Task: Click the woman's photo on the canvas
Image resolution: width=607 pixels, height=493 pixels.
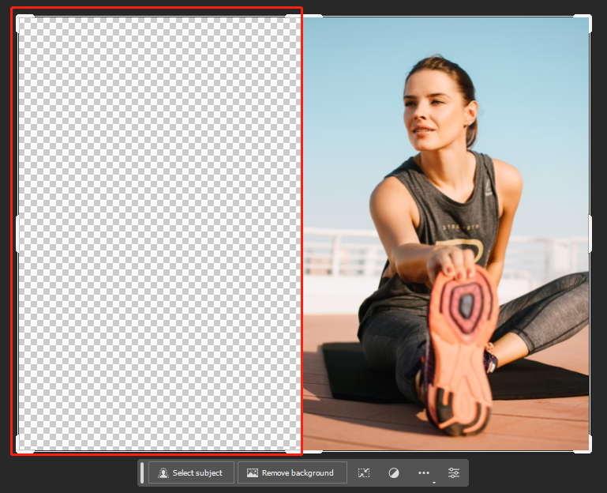Action: pyautogui.click(x=446, y=234)
